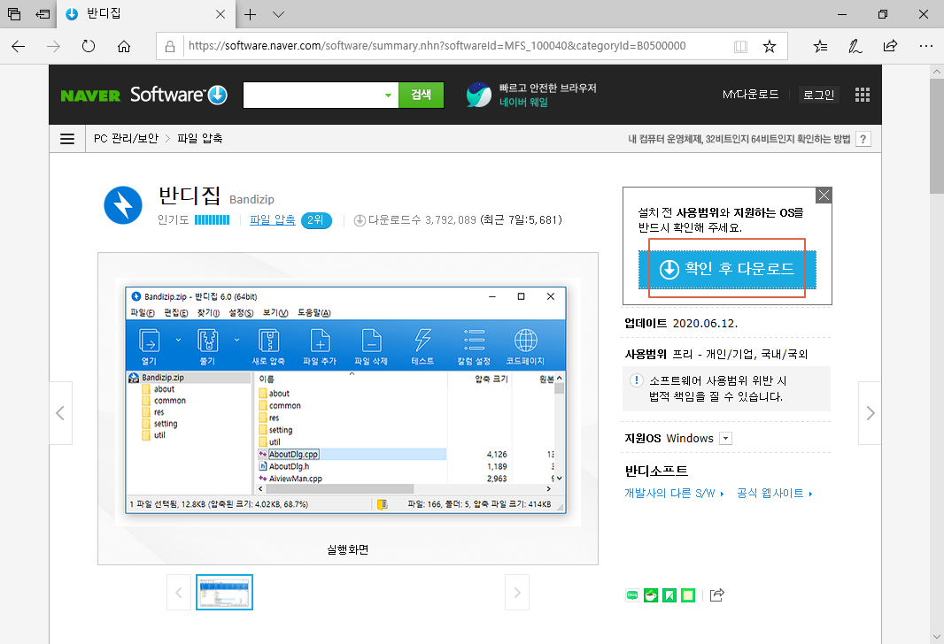Image resolution: width=944 pixels, height=644 pixels.
Task: Click the green 검색 button
Action: coord(421,95)
